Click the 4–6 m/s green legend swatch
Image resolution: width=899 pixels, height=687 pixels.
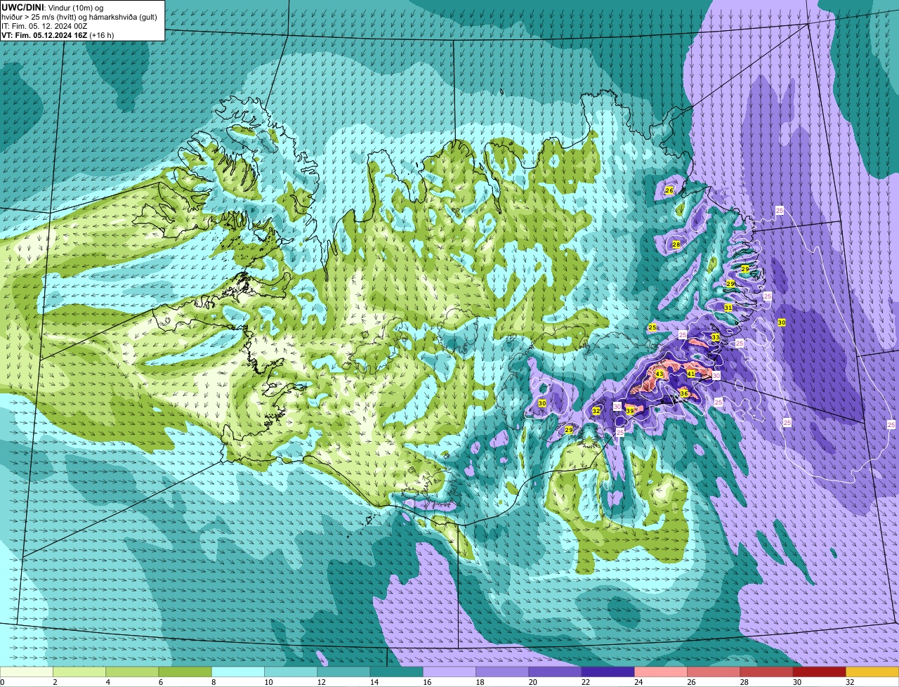point(132,672)
